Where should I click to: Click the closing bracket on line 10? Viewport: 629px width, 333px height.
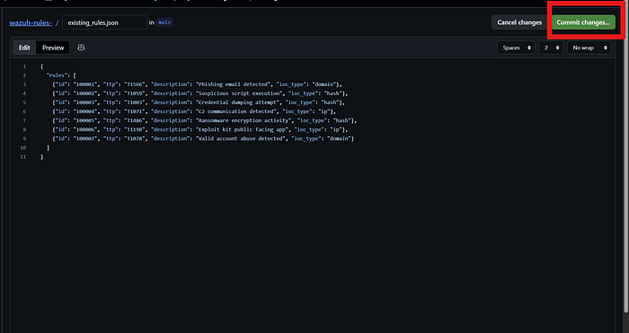(49, 148)
